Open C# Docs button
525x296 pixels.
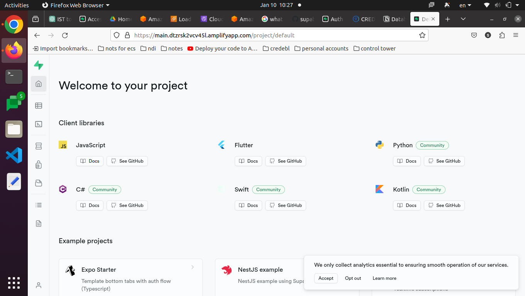(x=90, y=205)
